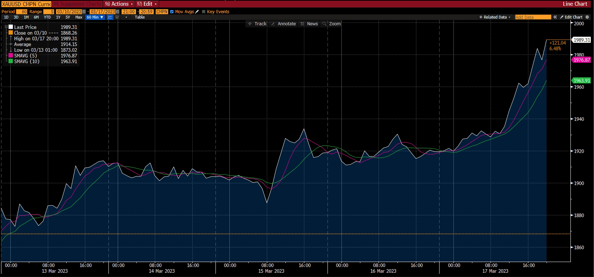
Task: Edit moving averages with the pencil icon
Action: 197,12
